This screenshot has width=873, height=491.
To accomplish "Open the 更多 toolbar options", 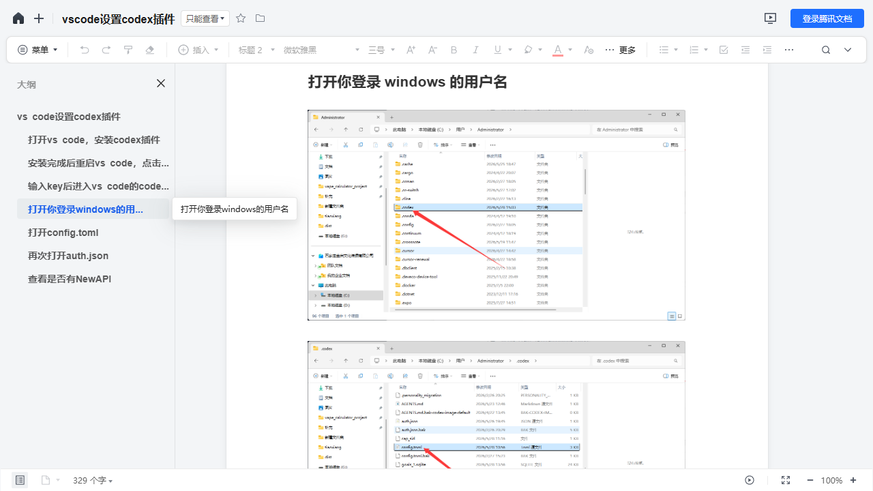I will click(x=621, y=50).
